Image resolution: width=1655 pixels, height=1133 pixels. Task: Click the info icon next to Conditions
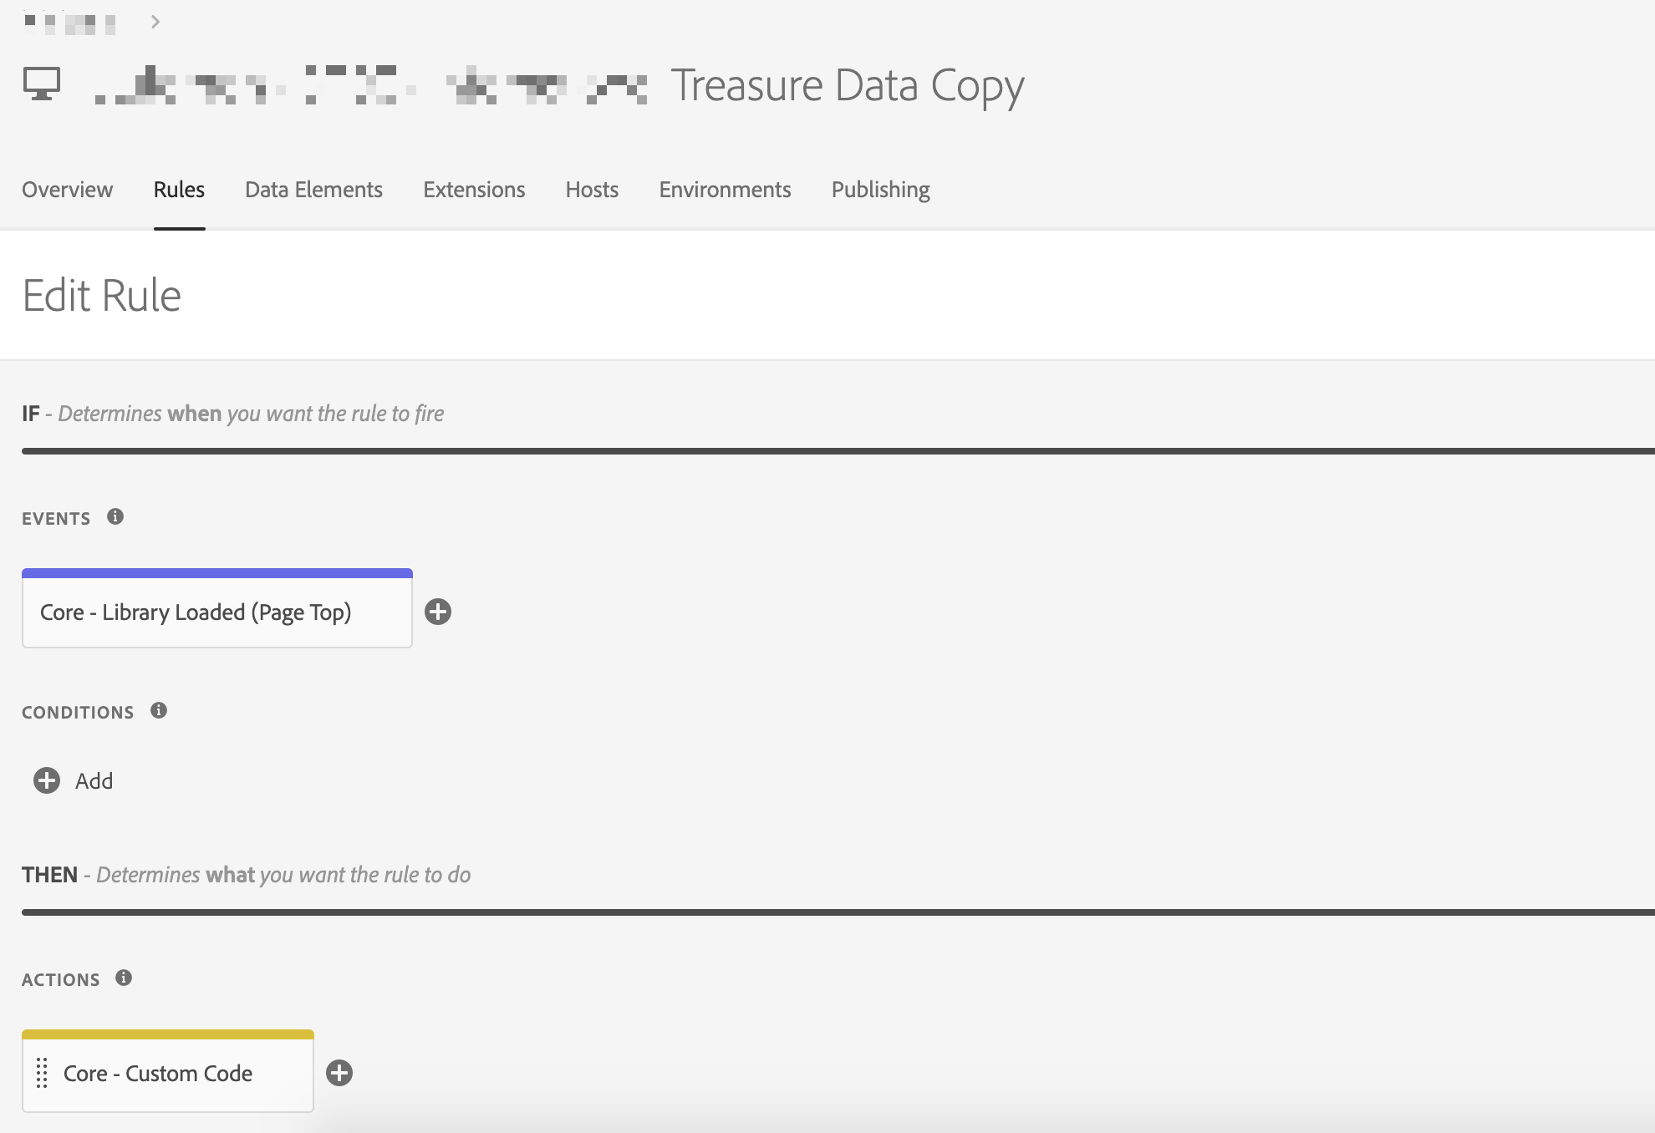[159, 710]
